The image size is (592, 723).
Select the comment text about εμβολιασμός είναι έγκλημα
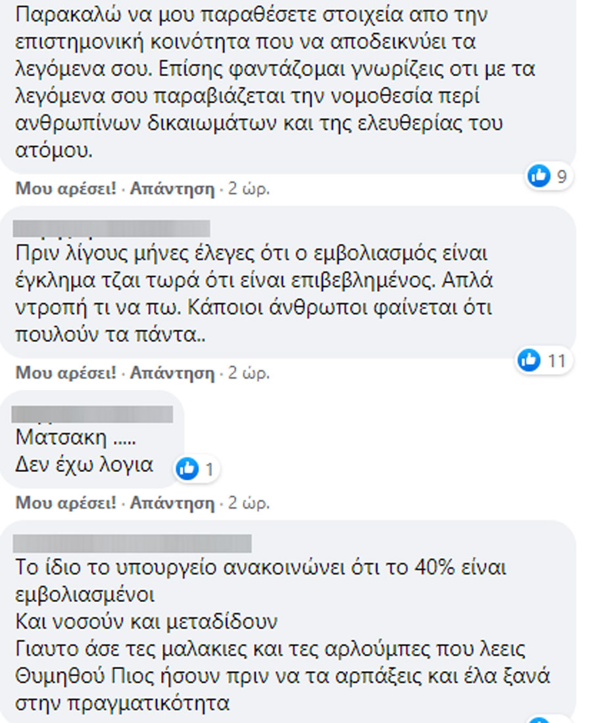(254, 294)
